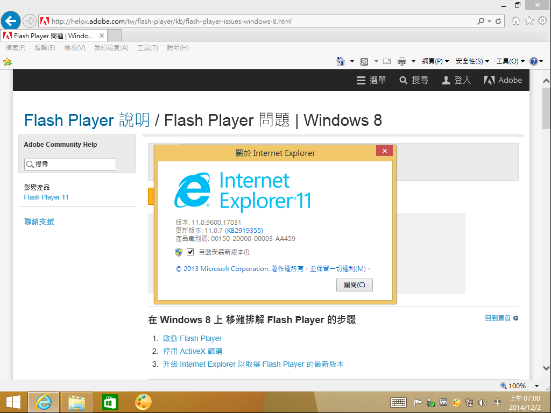Click the Flash Player 說明 heading link

87,120
